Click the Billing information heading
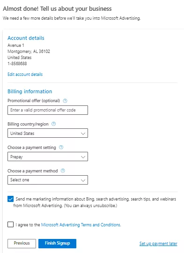 [30, 91]
